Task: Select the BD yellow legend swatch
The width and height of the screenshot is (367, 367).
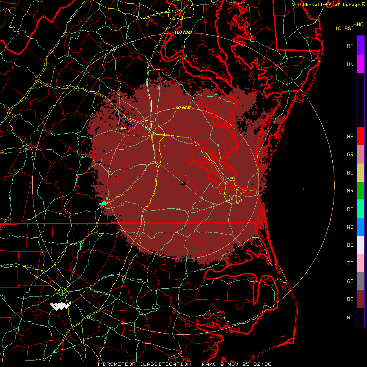Action: coord(360,173)
